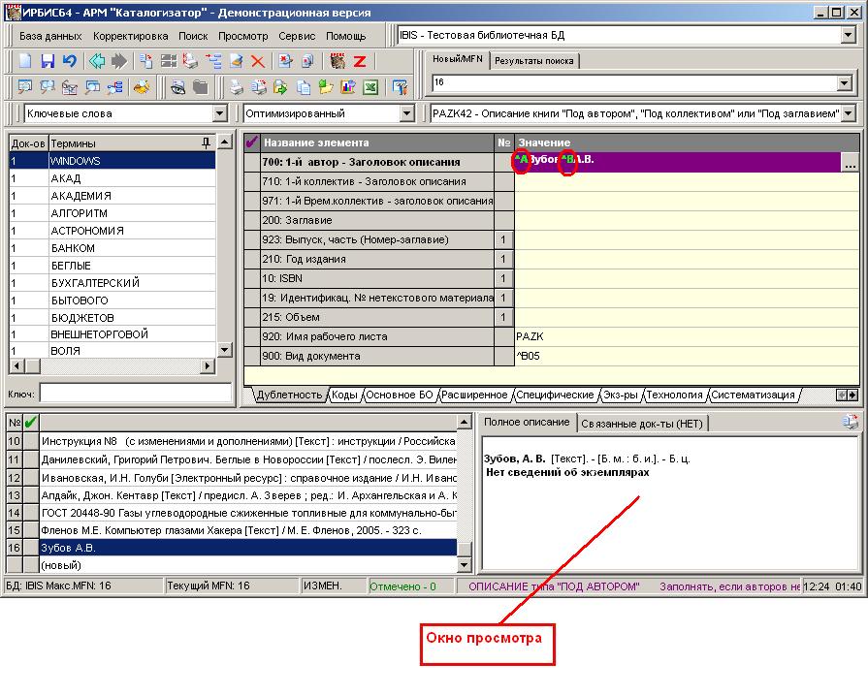868x696 pixels.
Task: Click the folder with green arrow icon
Action: coord(326,87)
